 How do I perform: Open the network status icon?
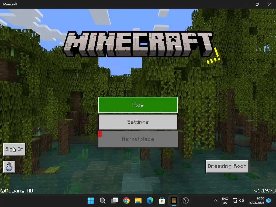(235, 201)
